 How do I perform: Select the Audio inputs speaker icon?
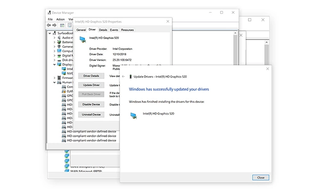[59, 38]
